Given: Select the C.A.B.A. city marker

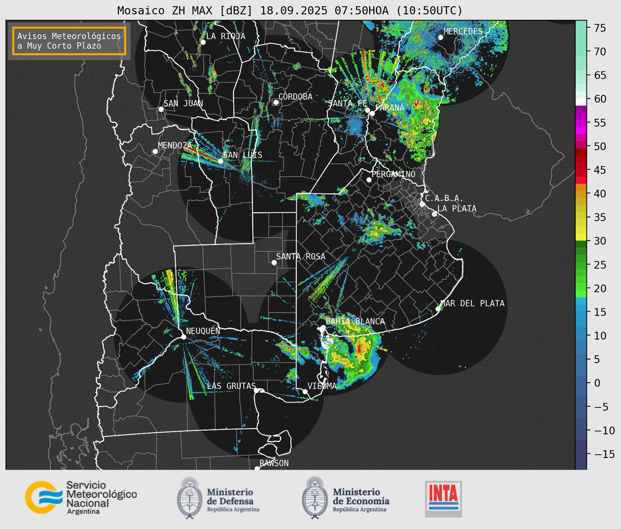Looking at the screenshot, I should click(422, 204).
